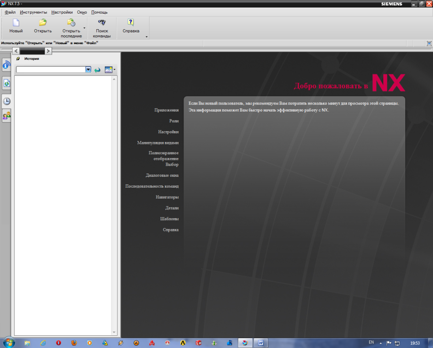Open the Roles sidebar tab with people icon
Screen dimensions: 433x348
click(x=7, y=115)
